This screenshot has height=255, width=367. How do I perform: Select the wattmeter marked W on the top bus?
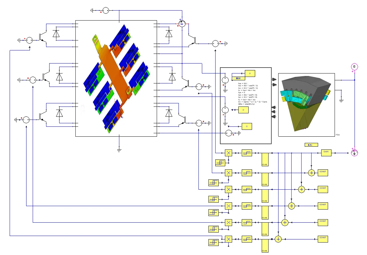pyautogui.click(x=182, y=24)
